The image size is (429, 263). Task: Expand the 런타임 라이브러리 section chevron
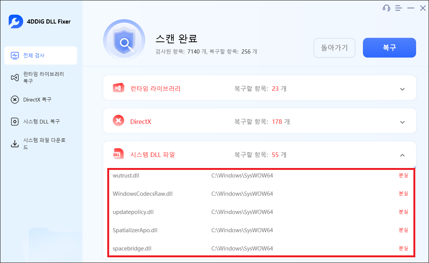pos(402,89)
